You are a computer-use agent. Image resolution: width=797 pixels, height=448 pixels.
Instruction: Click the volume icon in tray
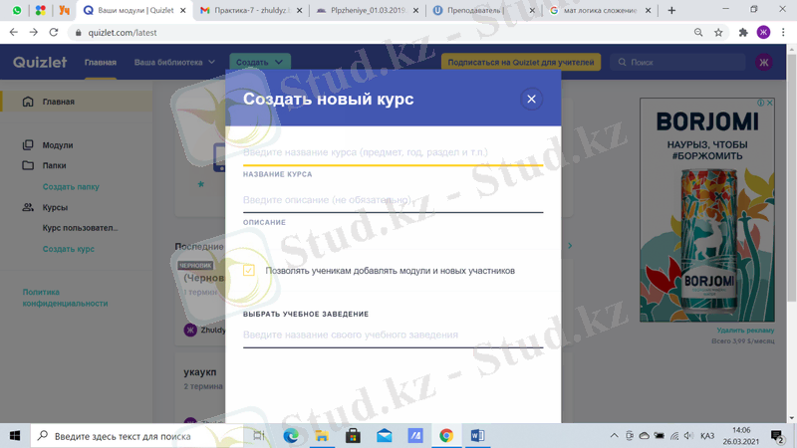(688, 436)
